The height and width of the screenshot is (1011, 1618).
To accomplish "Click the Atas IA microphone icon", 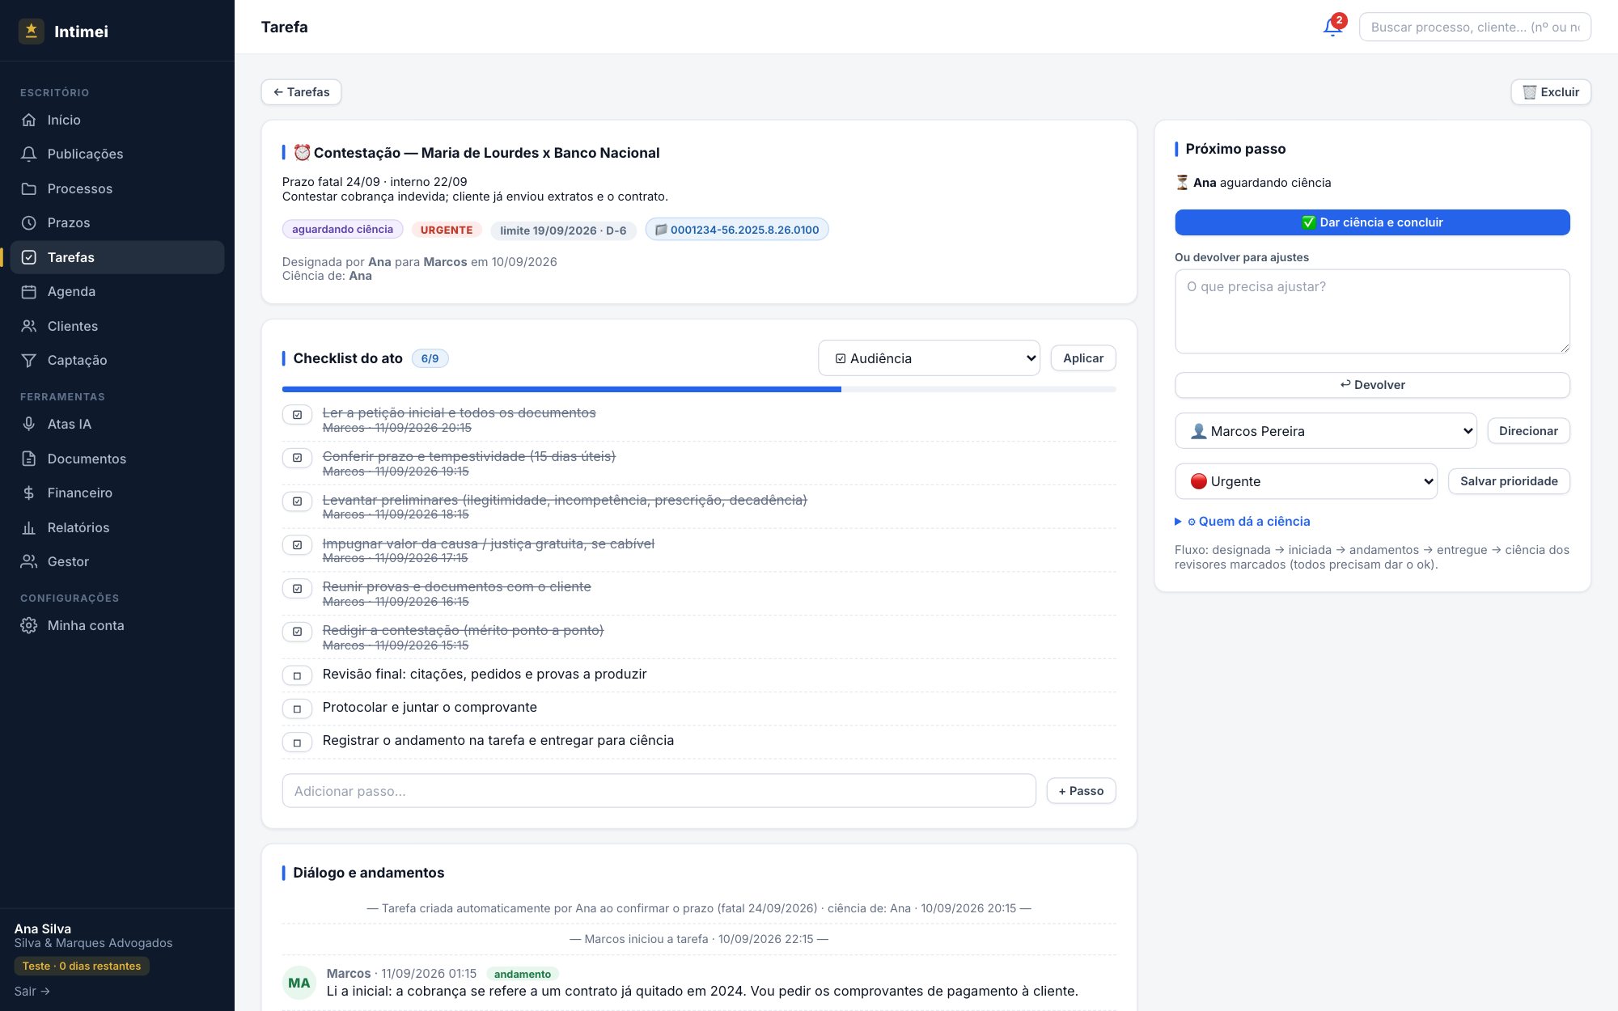I will pos(29,424).
